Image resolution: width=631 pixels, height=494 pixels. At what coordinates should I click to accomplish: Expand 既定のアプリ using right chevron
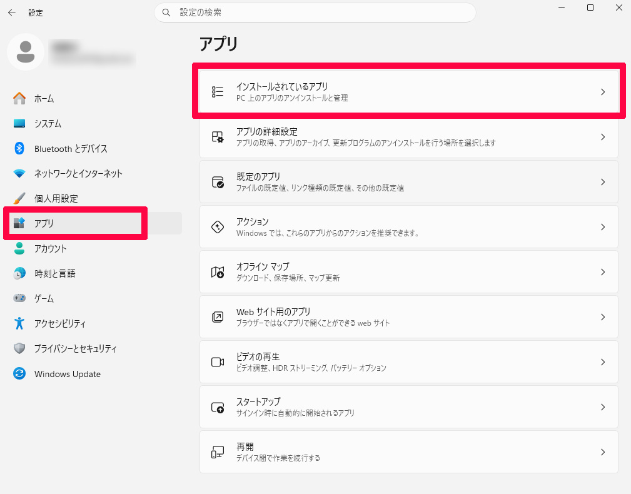(602, 182)
